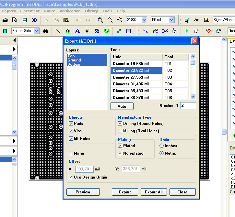Click the titles and sheet setup icon

[x=24, y=20]
